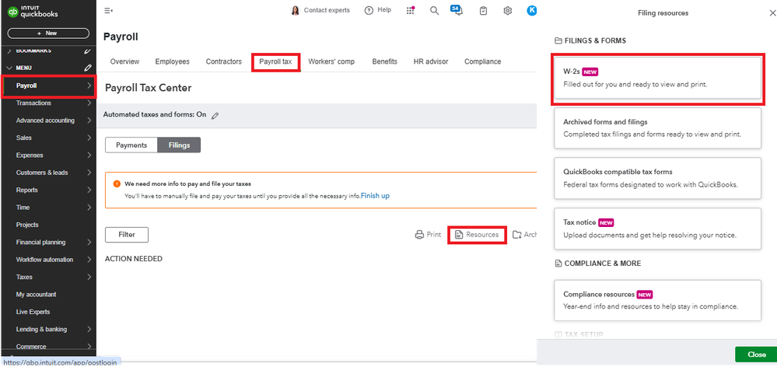The width and height of the screenshot is (777, 367).
Task: Open notifications bell with badge 34
Action: click(457, 10)
